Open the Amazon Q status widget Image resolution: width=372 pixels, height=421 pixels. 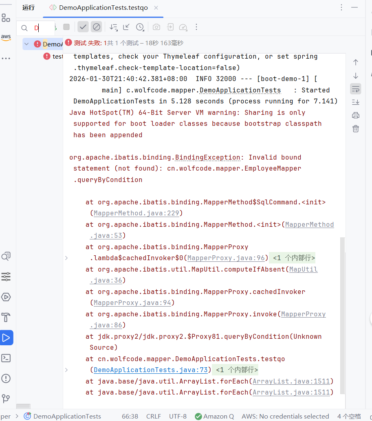[x=214, y=416]
